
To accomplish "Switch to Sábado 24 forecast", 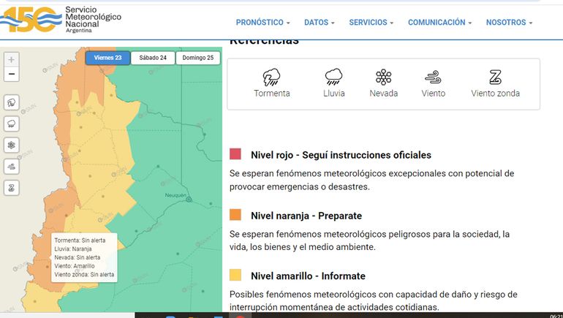I will tap(153, 58).
